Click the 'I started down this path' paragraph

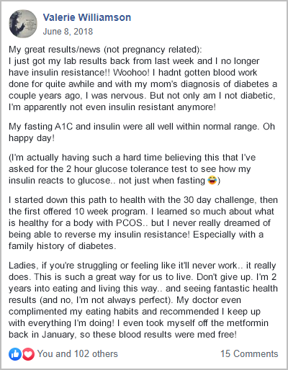143,223
